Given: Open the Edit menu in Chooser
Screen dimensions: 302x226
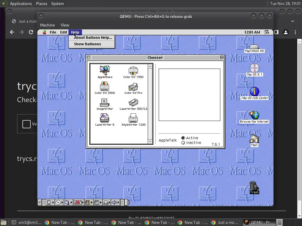Looking at the screenshot, I should click(x=64, y=32).
